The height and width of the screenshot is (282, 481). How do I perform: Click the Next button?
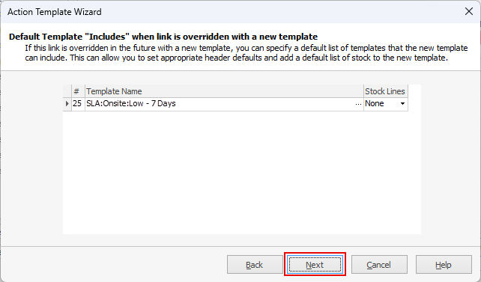tap(315, 265)
